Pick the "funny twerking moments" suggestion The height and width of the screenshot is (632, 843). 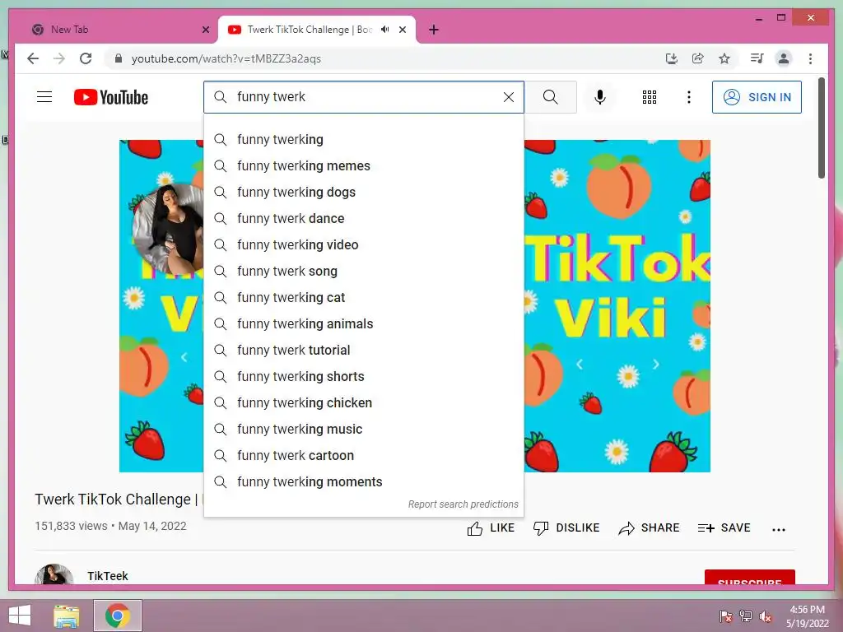click(x=364, y=482)
